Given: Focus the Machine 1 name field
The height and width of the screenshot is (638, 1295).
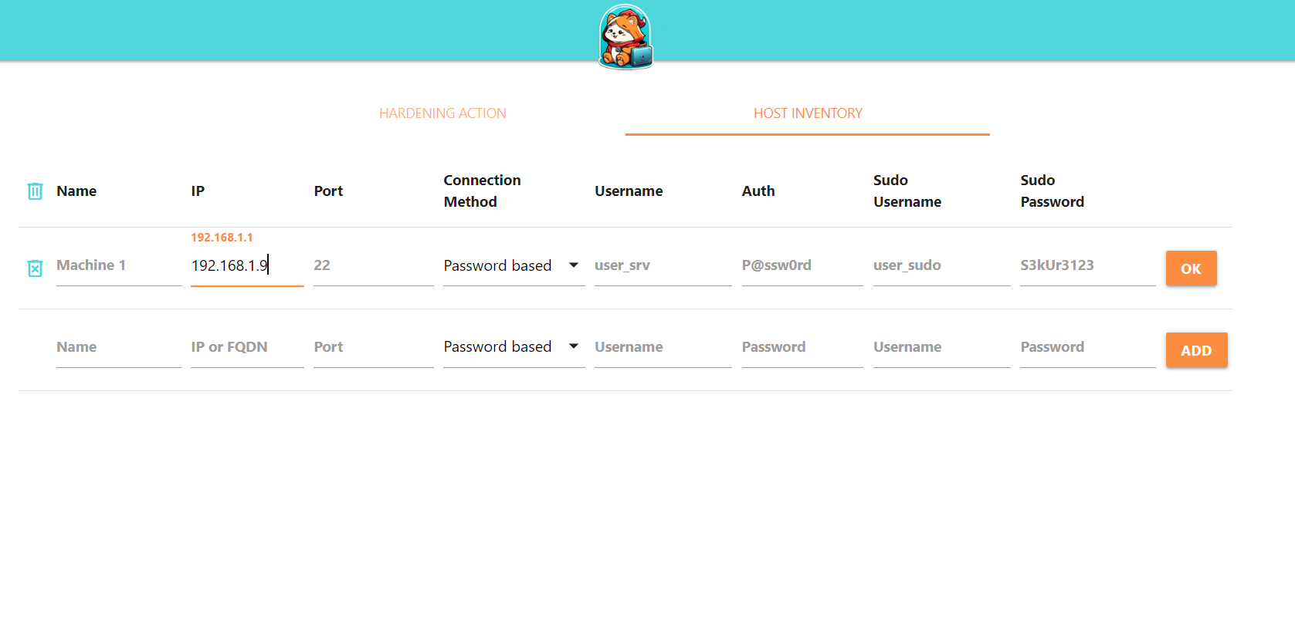Looking at the screenshot, I should click(x=118, y=265).
